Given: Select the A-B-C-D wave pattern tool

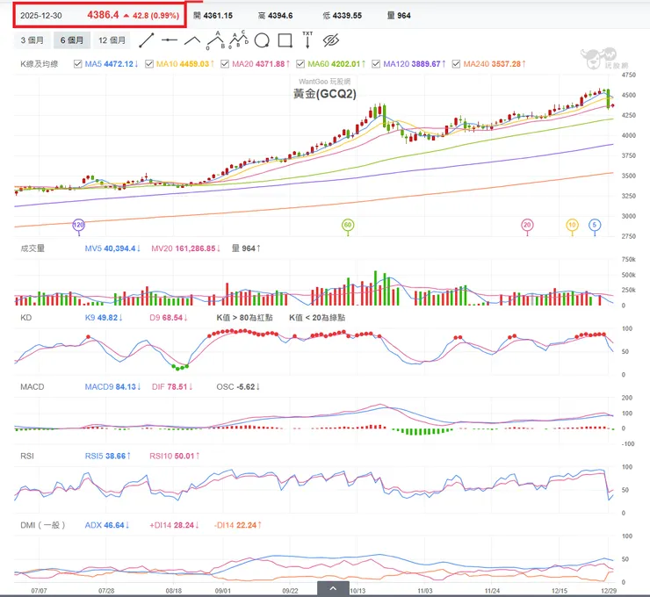Looking at the screenshot, I should [x=239, y=40].
